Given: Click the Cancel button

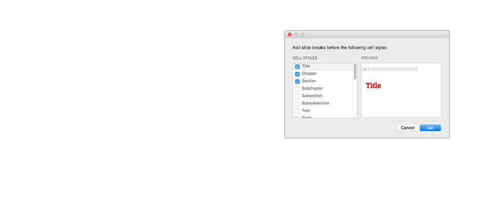Looking at the screenshot, I should pyautogui.click(x=408, y=128).
